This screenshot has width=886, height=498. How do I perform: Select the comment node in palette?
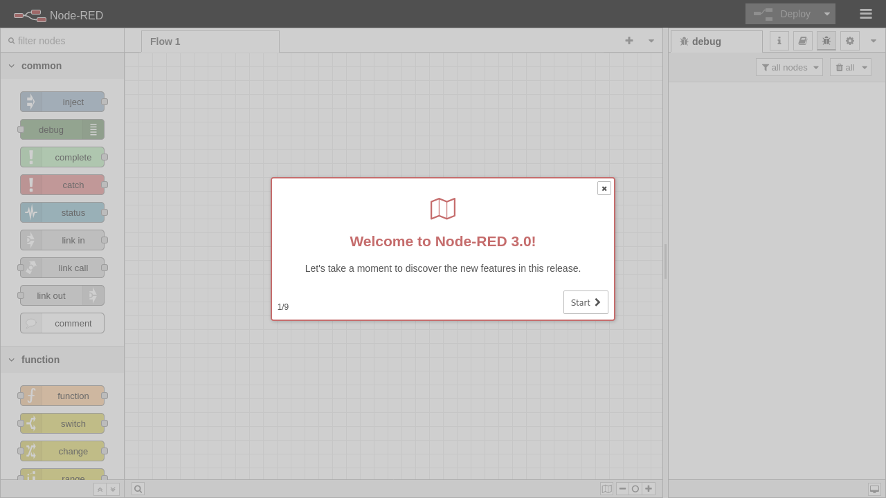click(x=62, y=323)
